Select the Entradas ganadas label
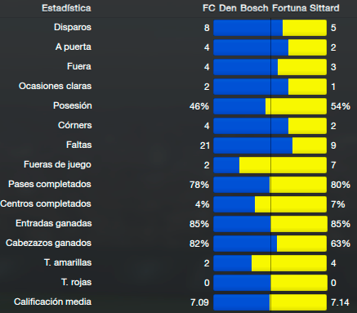Image resolution: width=357 pixels, height=313 pixels. pos(54,223)
